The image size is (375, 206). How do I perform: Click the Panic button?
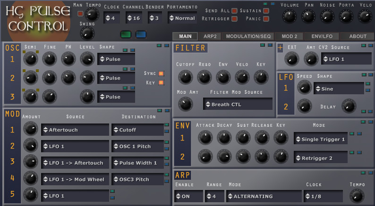coord(266,18)
